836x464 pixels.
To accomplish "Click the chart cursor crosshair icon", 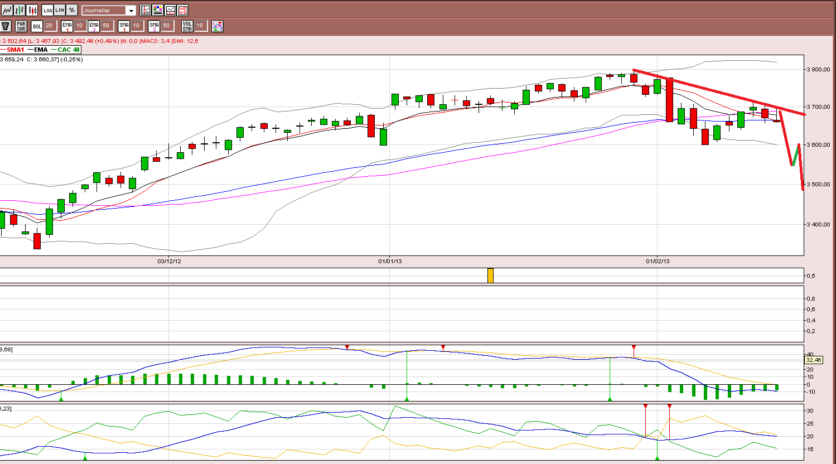I will tap(146, 10).
